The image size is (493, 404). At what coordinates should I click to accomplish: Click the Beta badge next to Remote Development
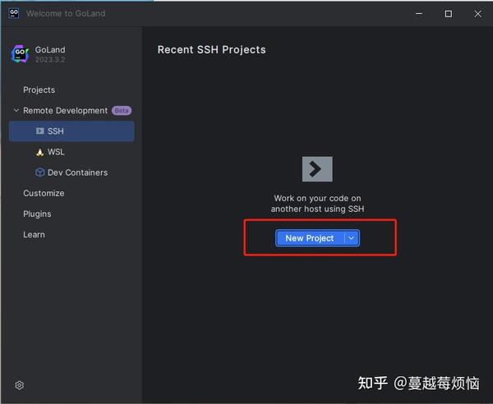(122, 111)
